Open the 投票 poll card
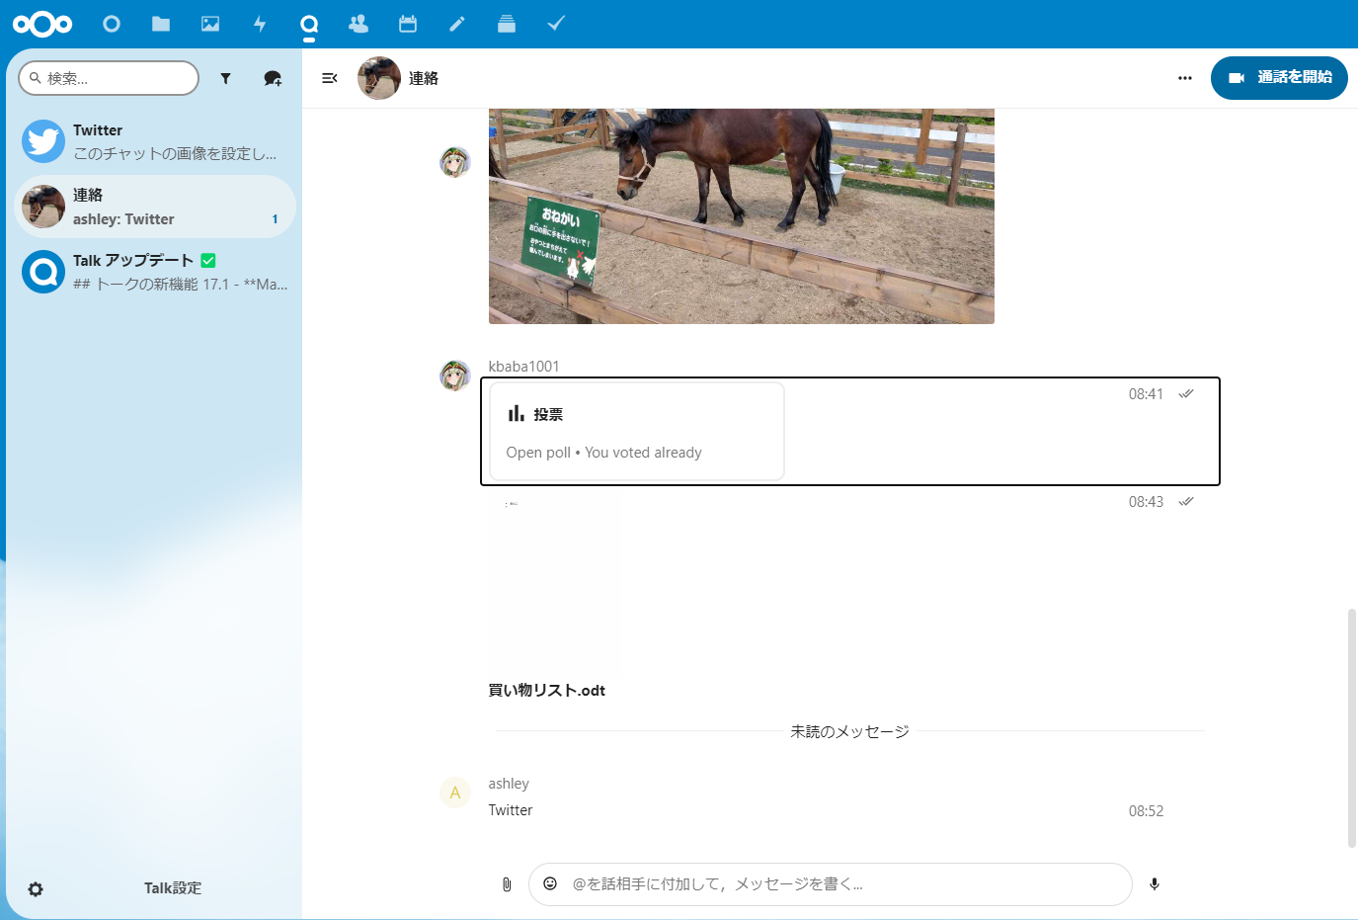 (x=637, y=432)
